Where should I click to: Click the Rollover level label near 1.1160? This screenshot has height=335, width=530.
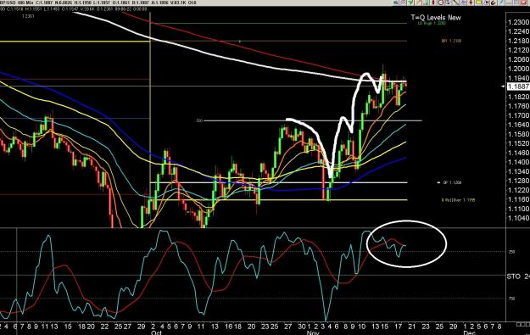point(458,200)
